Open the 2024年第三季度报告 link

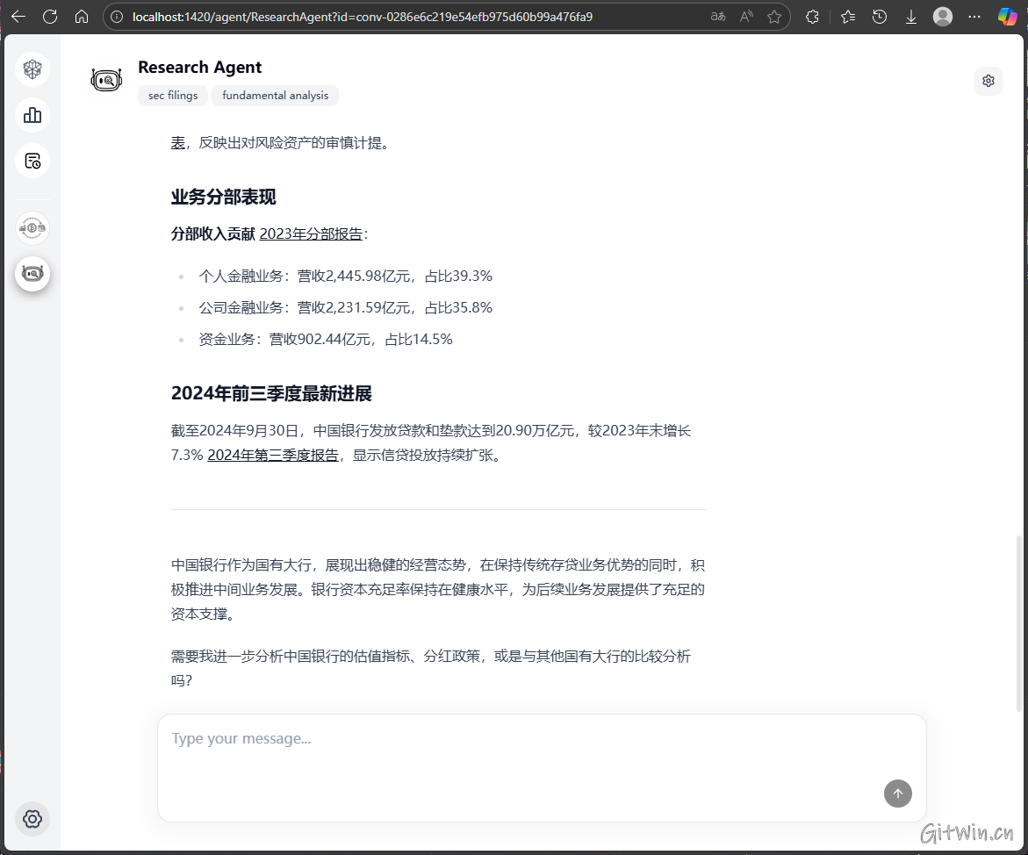273,456
